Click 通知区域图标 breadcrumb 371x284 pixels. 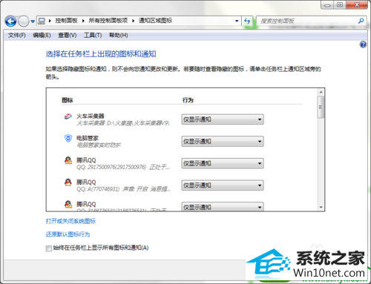pos(155,21)
